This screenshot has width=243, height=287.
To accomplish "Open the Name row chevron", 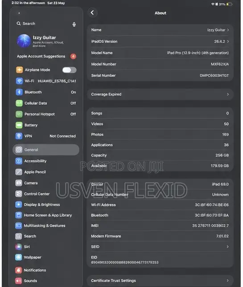I will (228, 30).
